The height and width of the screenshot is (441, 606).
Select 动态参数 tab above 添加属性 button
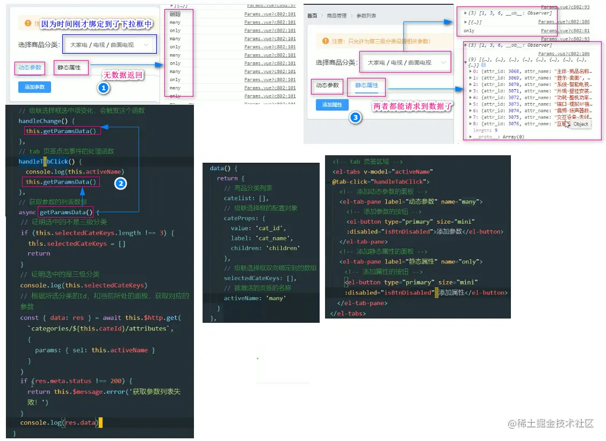pyautogui.click(x=327, y=85)
